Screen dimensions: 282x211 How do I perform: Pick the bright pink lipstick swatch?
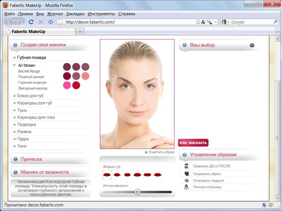[67, 85]
